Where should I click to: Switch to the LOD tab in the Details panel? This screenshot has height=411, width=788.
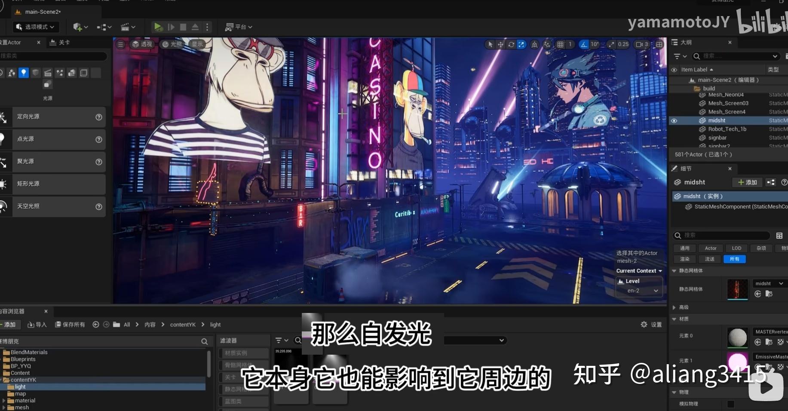click(x=736, y=248)
